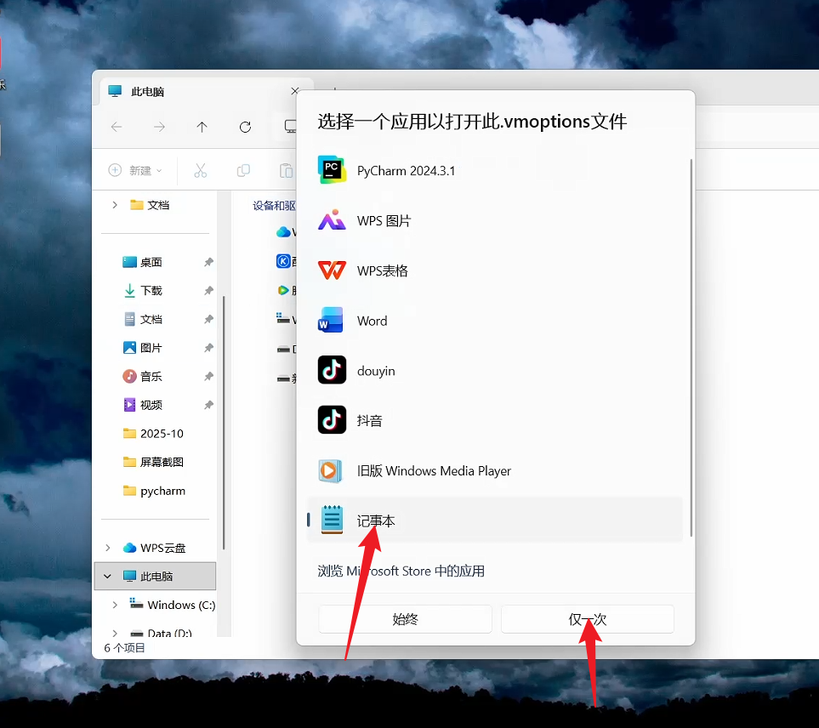The image size is (819, 728).
Task: Go up one folder level in Explorer
Action: pyautogui.click(x=202, y=127)
